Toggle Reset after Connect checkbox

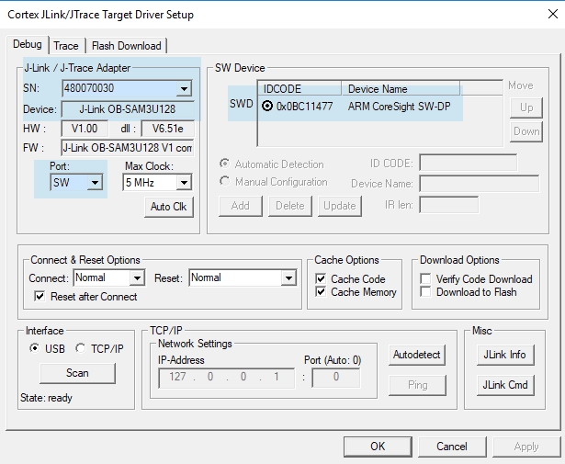(x=40, y=297)
